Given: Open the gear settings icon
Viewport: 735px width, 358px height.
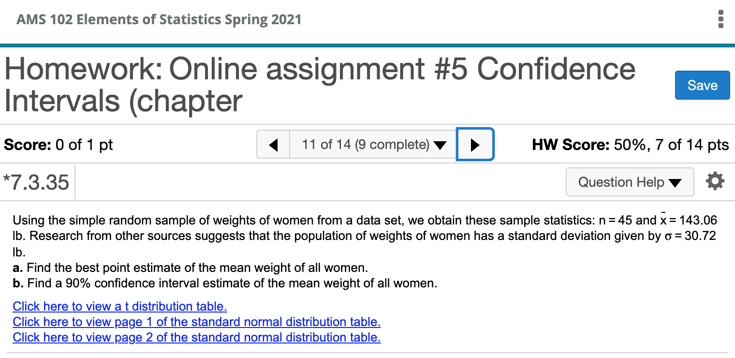Looking at the screenshot, I should [715, 181].
